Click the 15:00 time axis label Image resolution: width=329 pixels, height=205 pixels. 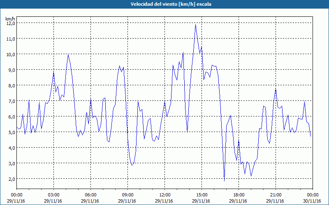(x=202, y=195)
